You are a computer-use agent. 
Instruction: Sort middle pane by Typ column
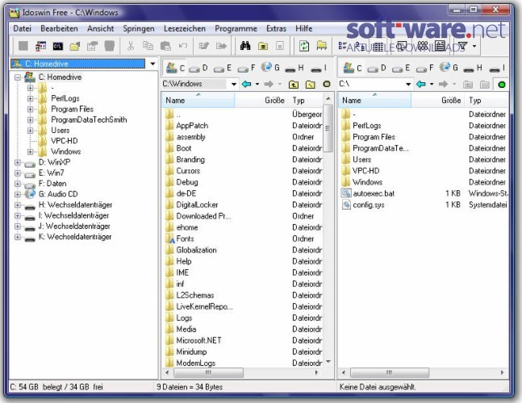305,100
